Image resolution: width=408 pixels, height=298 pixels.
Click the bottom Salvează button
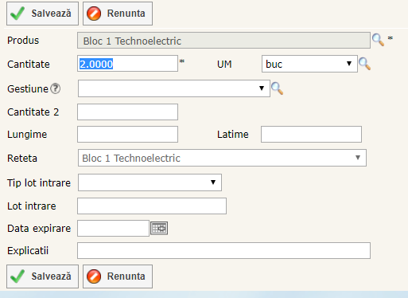tap(42, 276)
